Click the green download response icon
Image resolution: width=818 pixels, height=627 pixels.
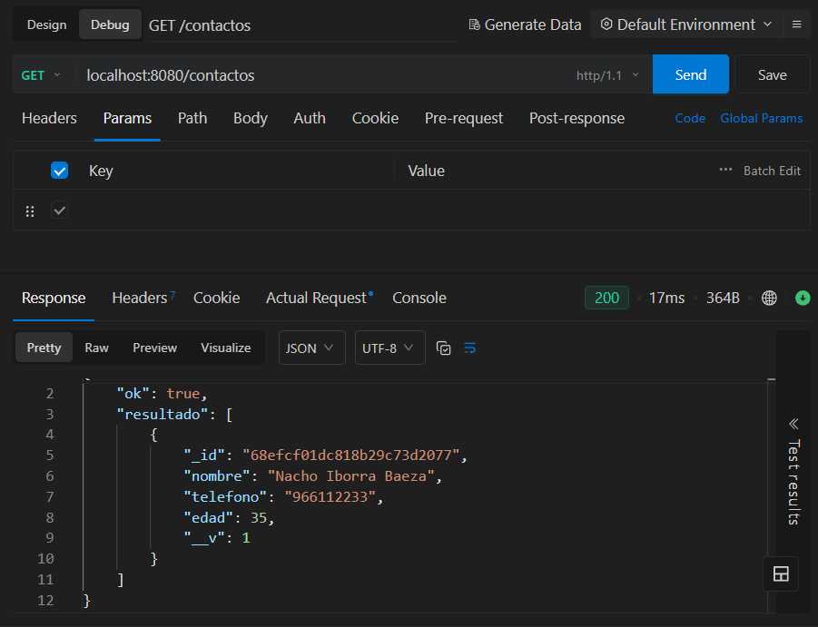pos(803,298)
